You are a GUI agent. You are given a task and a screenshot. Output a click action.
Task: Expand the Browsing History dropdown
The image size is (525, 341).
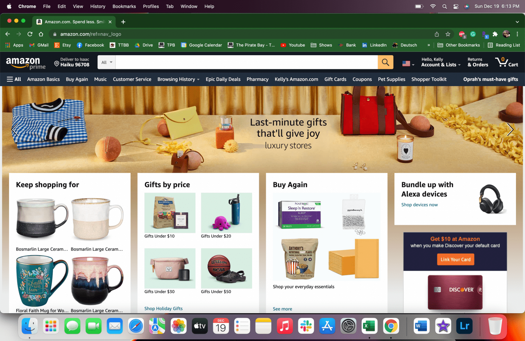178,79
